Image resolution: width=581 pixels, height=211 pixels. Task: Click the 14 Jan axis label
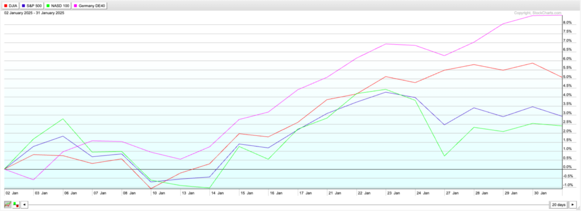tap(217, 193)
